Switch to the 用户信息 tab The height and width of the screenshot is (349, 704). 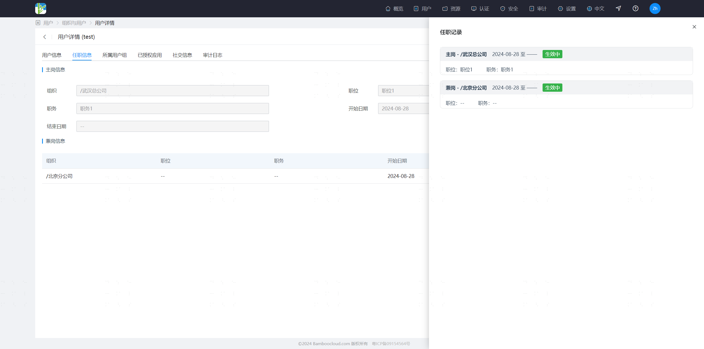(x=52, y=55)
